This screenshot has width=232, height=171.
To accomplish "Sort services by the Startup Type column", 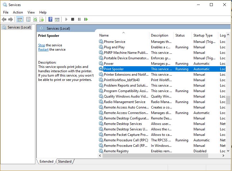I will click(202, 35).
